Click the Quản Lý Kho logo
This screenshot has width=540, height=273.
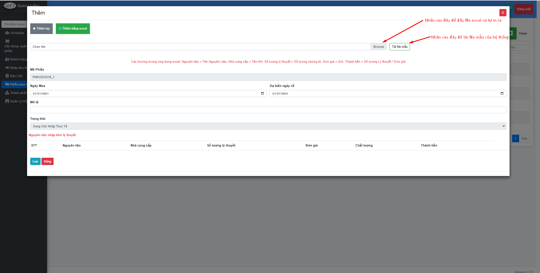point(10,6)
